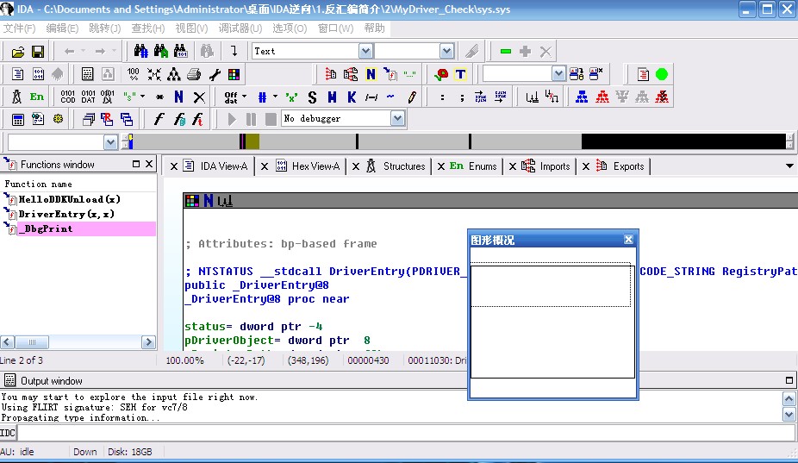798x463 pixels.
Task: Select HelloDDKUnload(x) function entry
Action: pyautogui.click(x=69, y=199)
